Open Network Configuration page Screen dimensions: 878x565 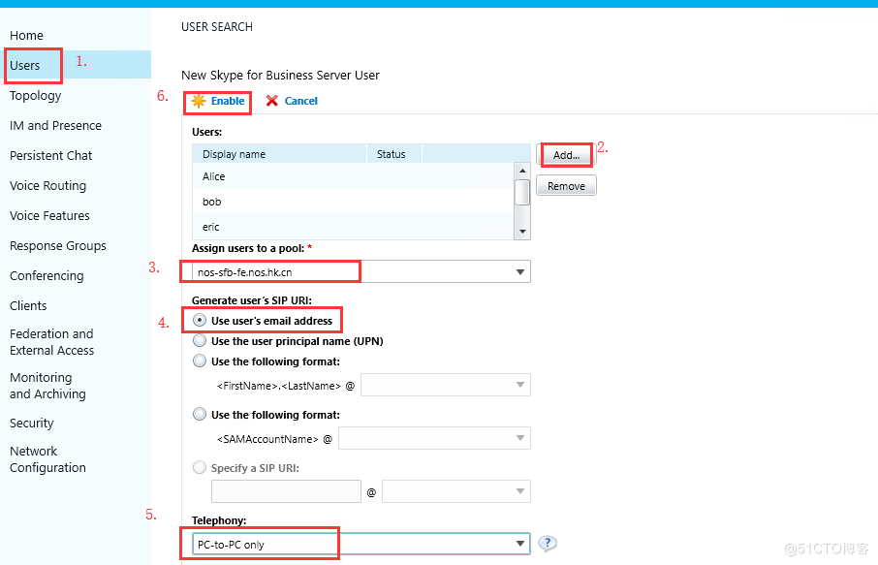tap(47, 459)
